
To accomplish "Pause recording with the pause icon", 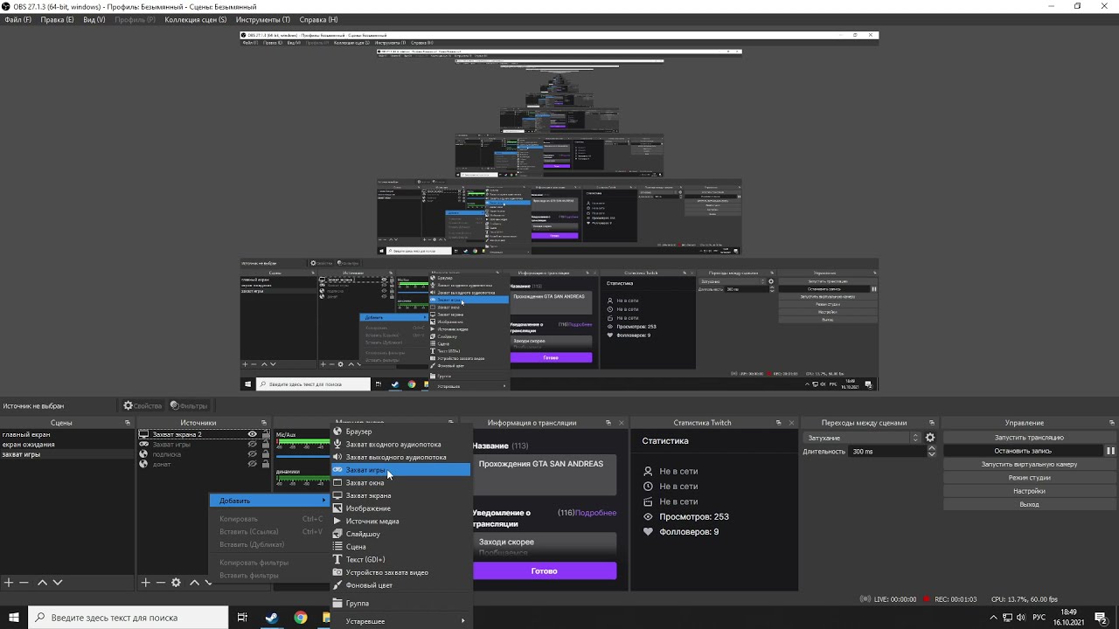I will pos(1110,451).
